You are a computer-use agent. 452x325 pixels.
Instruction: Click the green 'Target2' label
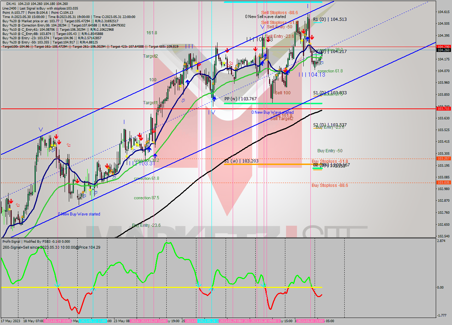pos(150,56)
